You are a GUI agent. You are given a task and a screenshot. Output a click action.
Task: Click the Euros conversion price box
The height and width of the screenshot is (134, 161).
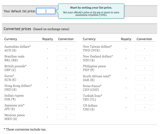click(x=66, y=78)
